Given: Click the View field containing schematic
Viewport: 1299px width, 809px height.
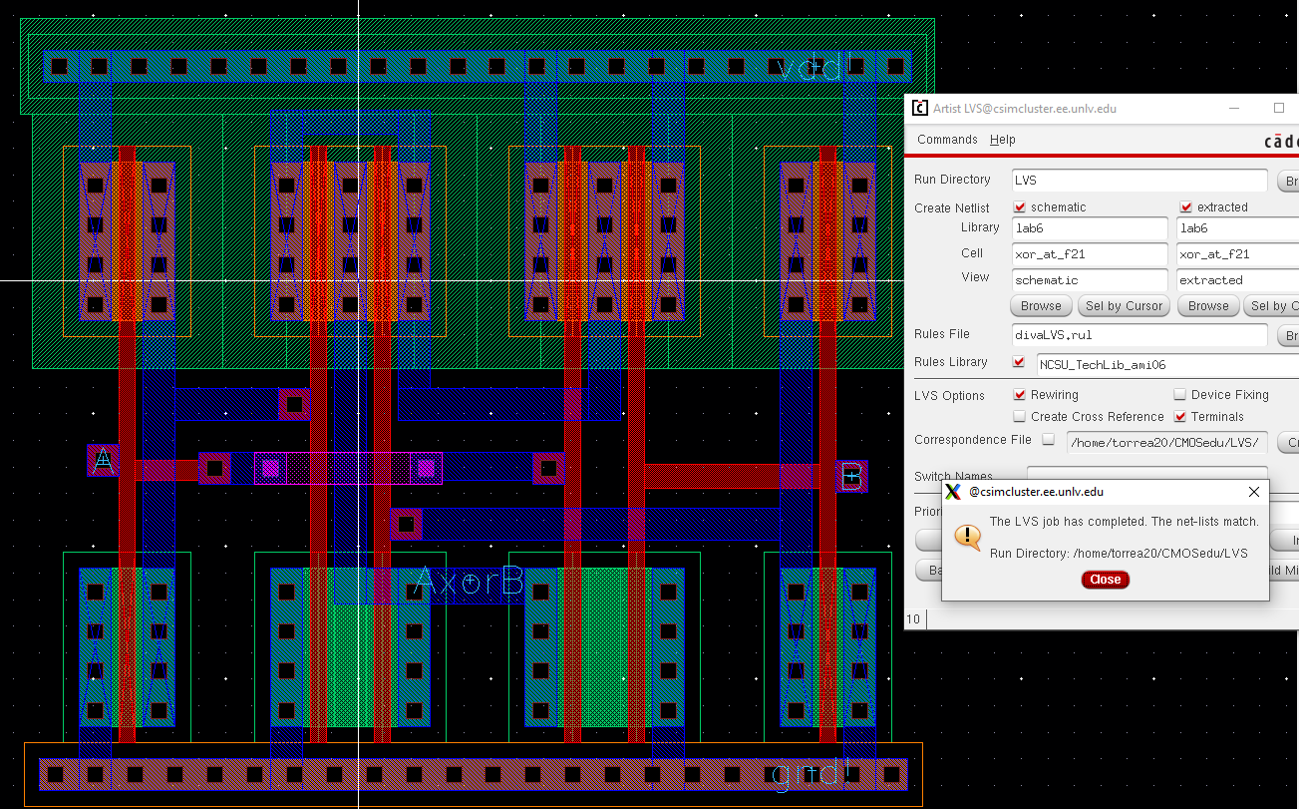Looking at the screenshot, I should [x=1090, y=280].
